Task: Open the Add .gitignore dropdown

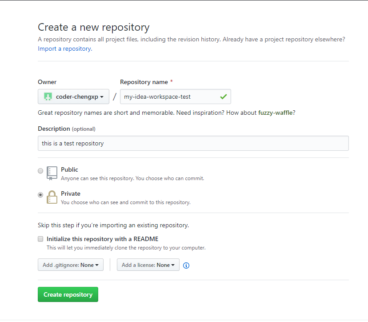Action: (71, 265)
